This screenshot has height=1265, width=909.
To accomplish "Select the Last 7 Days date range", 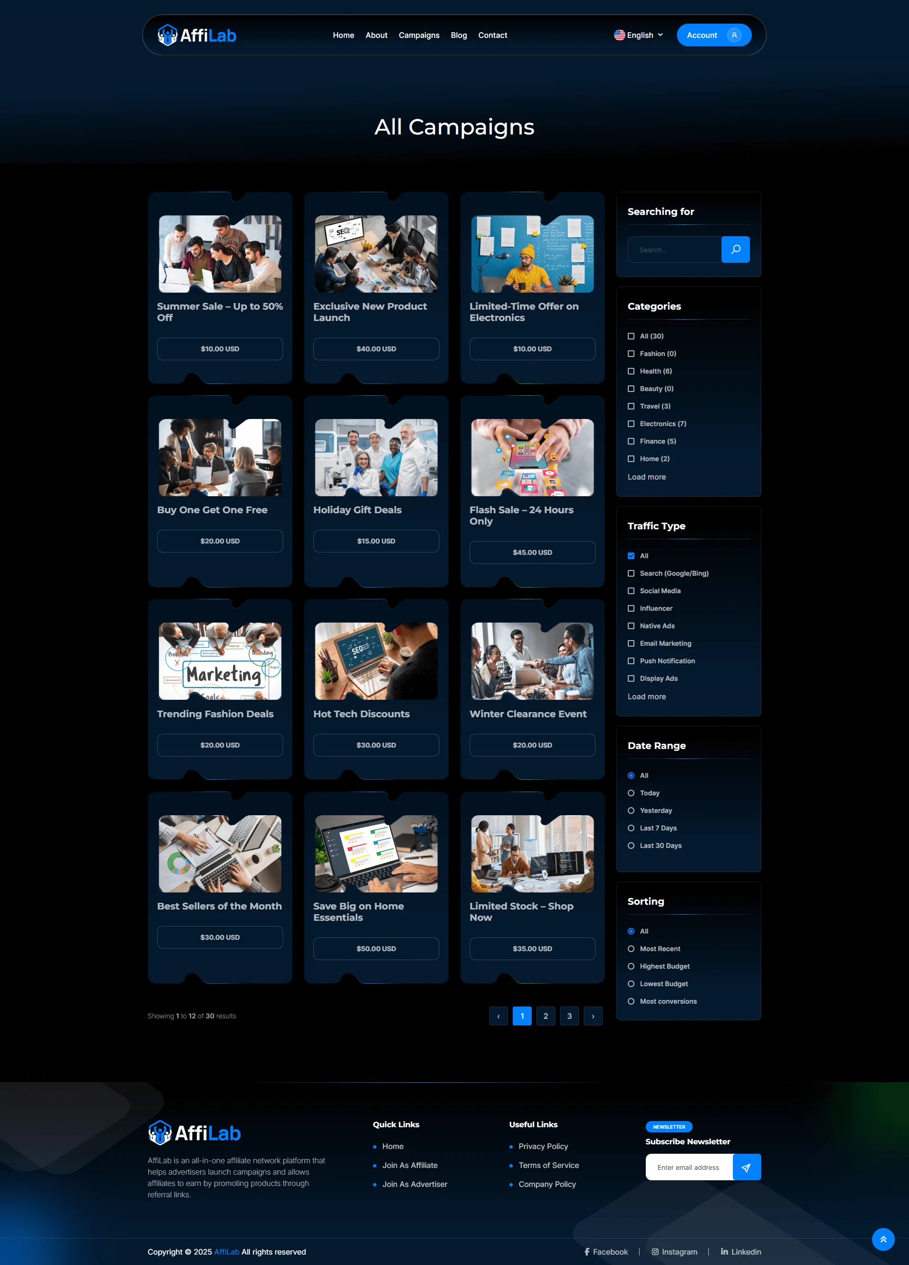I will [x=631, y=828].
